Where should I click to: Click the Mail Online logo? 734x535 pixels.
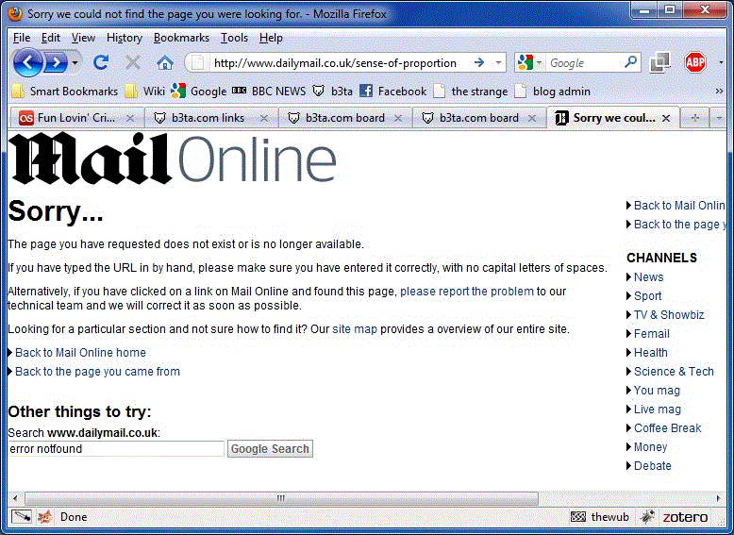coord(173,159)
